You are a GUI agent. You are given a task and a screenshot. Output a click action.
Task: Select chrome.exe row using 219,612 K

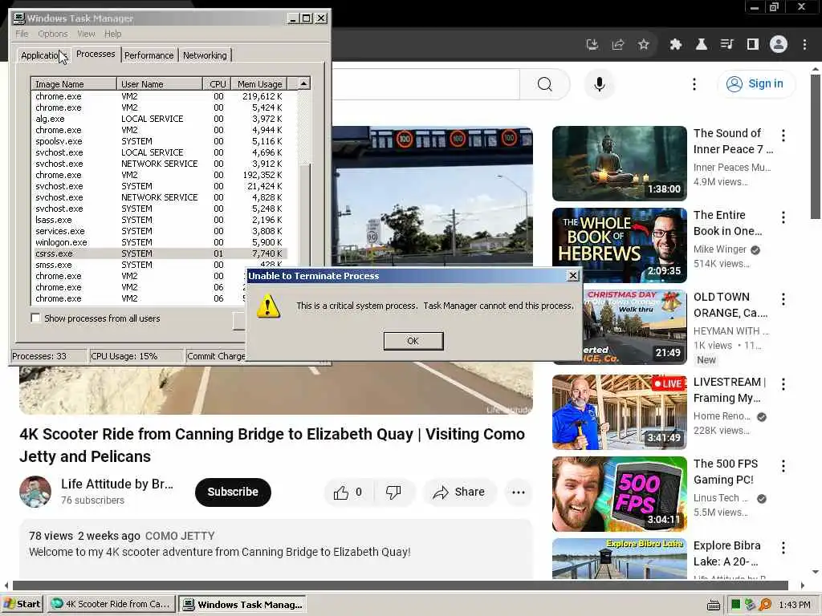(x=160, y=96)
